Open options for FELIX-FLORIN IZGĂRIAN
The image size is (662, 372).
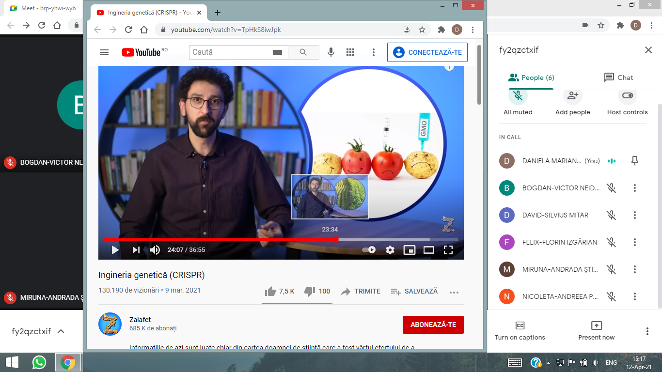pyautogui.click(x=635, y=242)
